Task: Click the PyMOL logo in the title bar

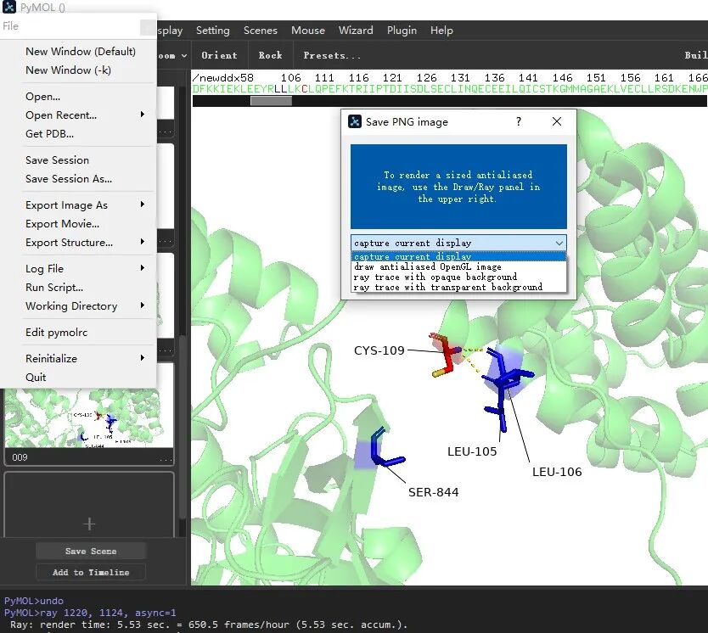Action: pyautogui.click(x=9, y=8)
